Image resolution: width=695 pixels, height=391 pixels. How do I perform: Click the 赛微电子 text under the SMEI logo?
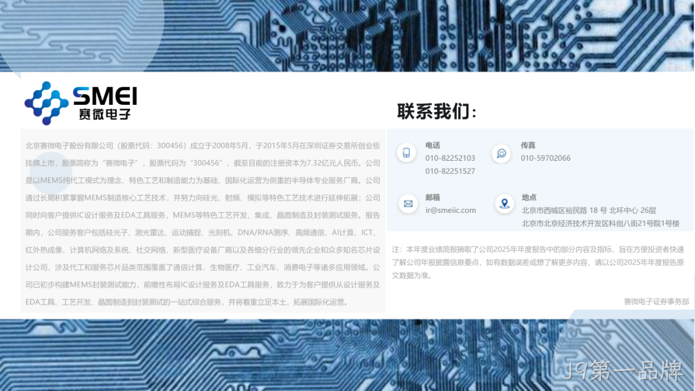(105, 114)
